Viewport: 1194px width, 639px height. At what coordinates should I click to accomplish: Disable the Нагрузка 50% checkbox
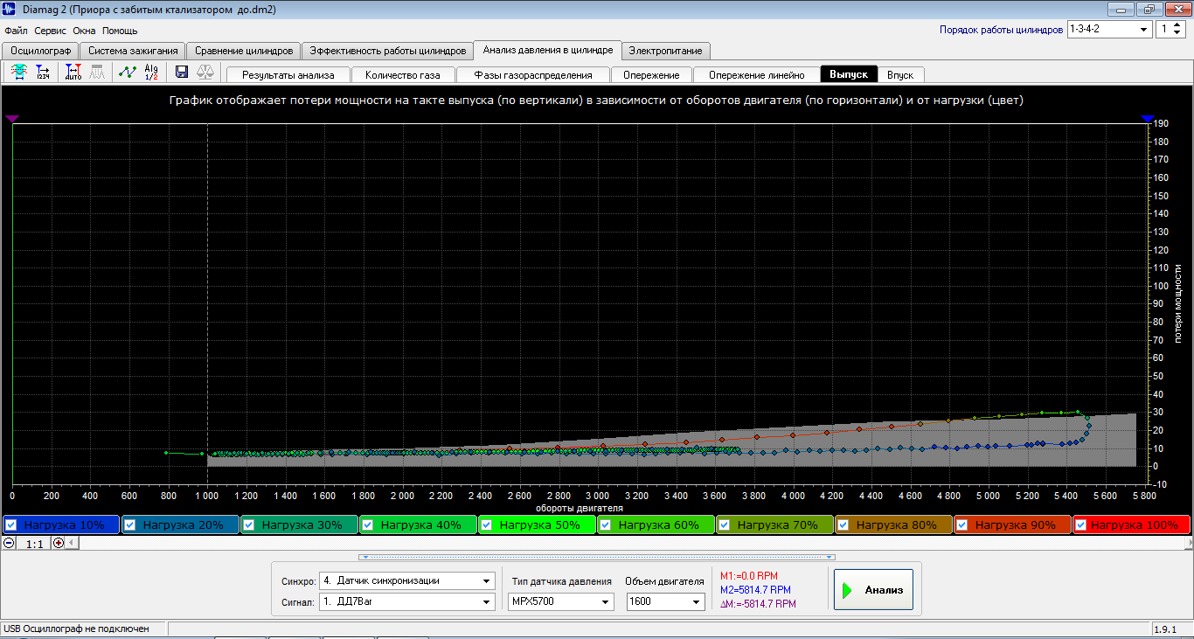pos(487,525)
